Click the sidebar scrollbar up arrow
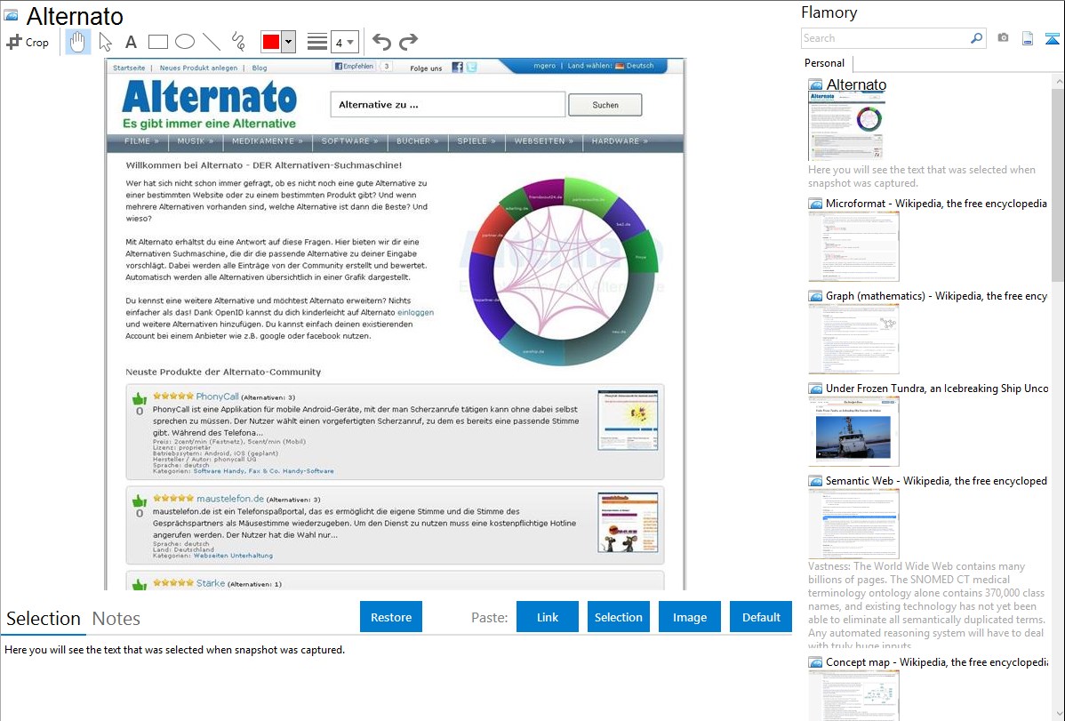1065x721 pixels. (1058, 81)
